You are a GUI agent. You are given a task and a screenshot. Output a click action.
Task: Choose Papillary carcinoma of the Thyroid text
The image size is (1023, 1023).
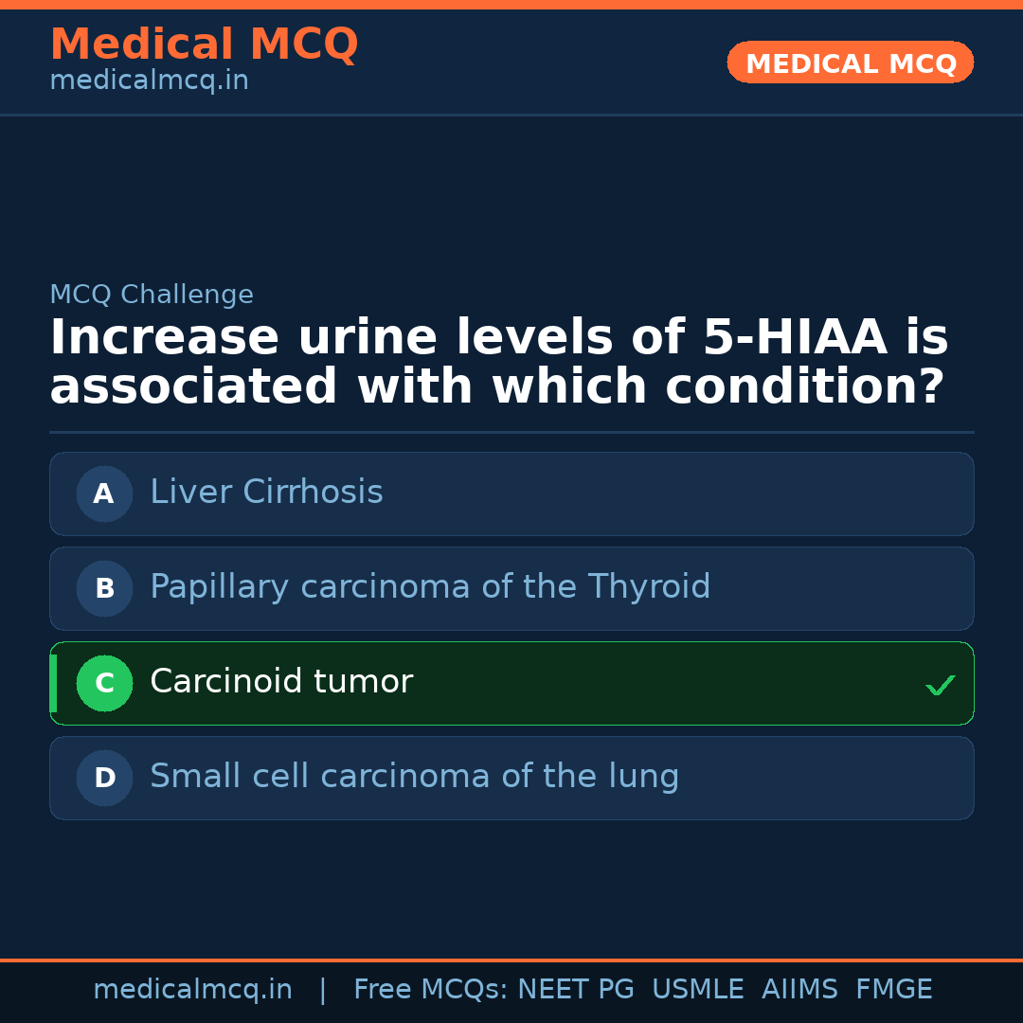(430, 587)
